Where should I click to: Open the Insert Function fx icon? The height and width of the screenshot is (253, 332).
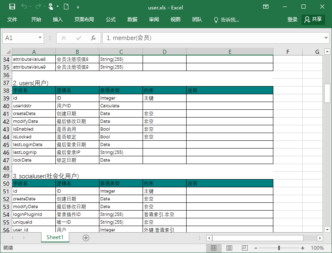point(93,38)
